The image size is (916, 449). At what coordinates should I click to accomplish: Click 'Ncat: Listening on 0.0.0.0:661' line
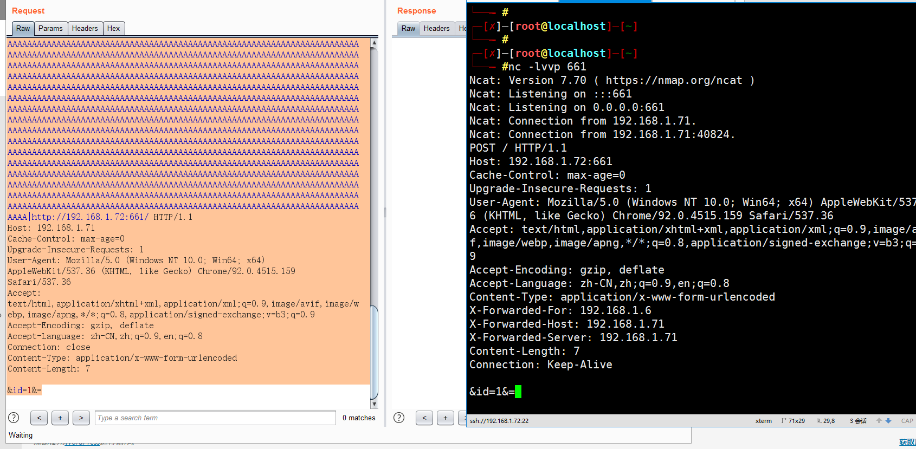click(x=567, y=107)
